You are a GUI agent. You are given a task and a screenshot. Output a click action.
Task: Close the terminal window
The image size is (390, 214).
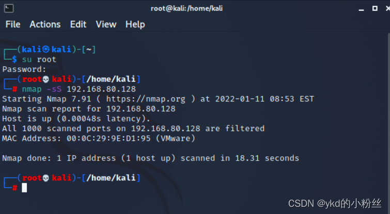click(388, 8)
